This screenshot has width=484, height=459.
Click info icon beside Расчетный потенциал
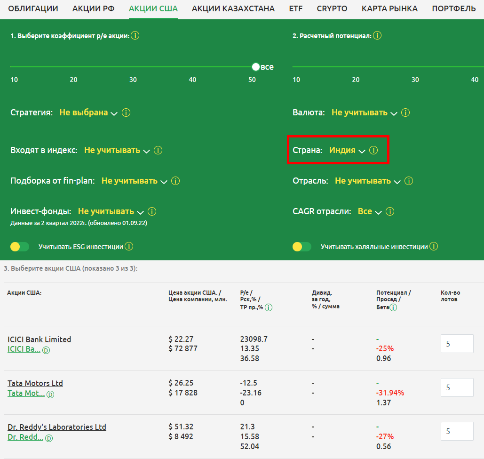point(377,36)
